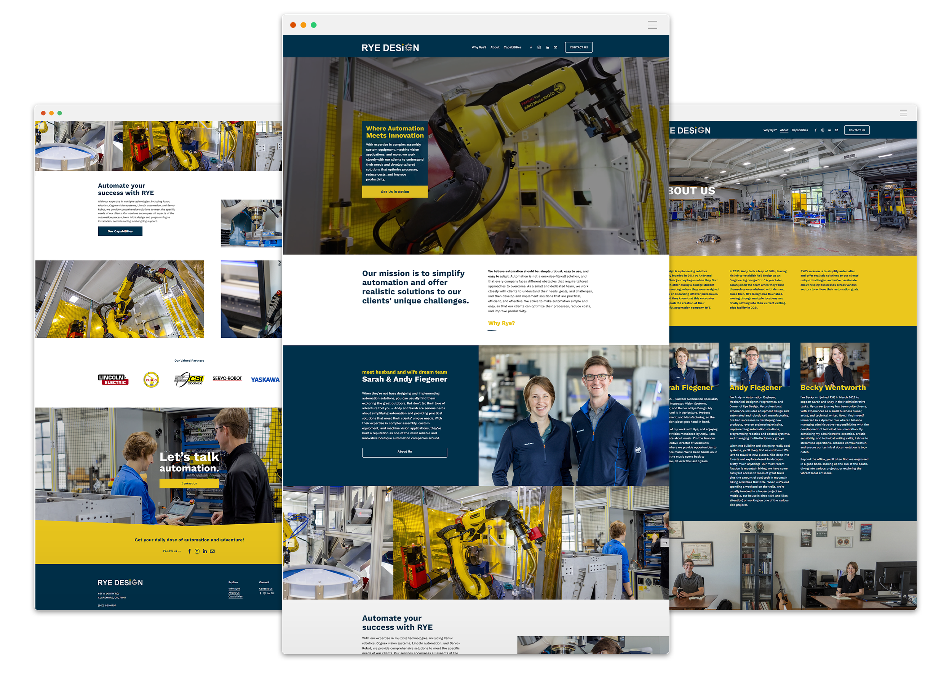
Task: Click the yellow Contact Us button under Let's talk
Action: coord(189,483)
